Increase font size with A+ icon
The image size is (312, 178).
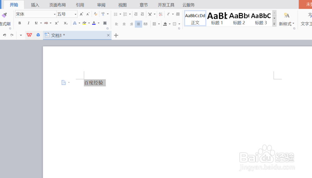click(x=81, y=14)
